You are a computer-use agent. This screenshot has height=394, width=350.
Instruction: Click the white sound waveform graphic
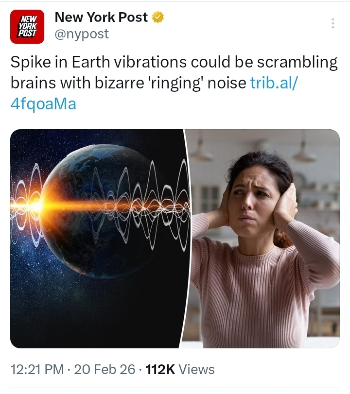146,205
